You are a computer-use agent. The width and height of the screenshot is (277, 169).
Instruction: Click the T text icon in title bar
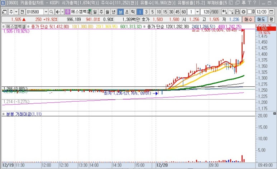tap(249, 3)
